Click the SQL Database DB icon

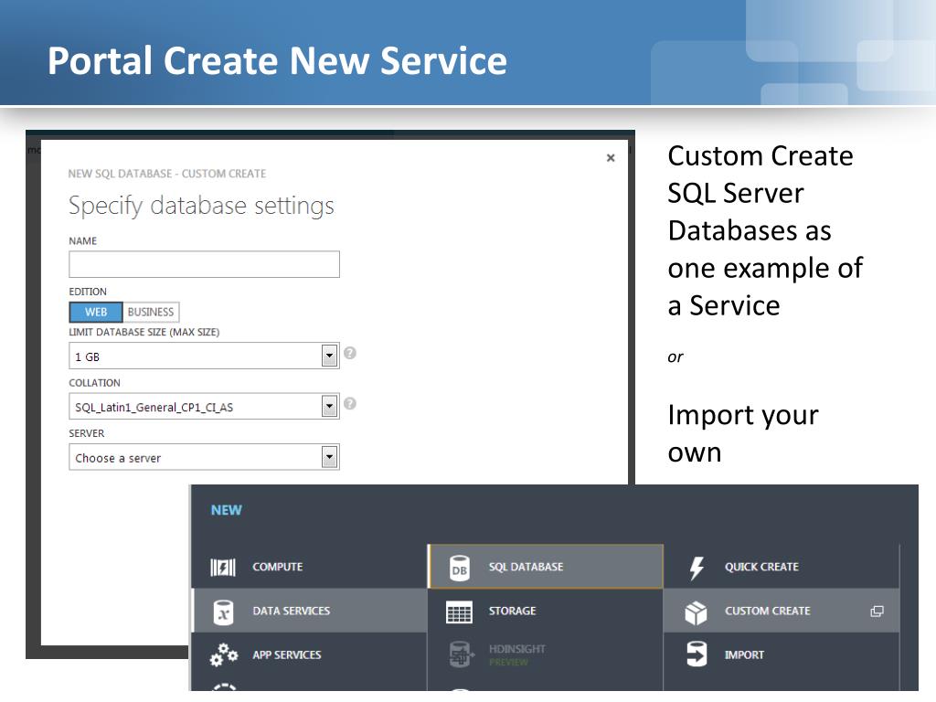click(459, 568)
